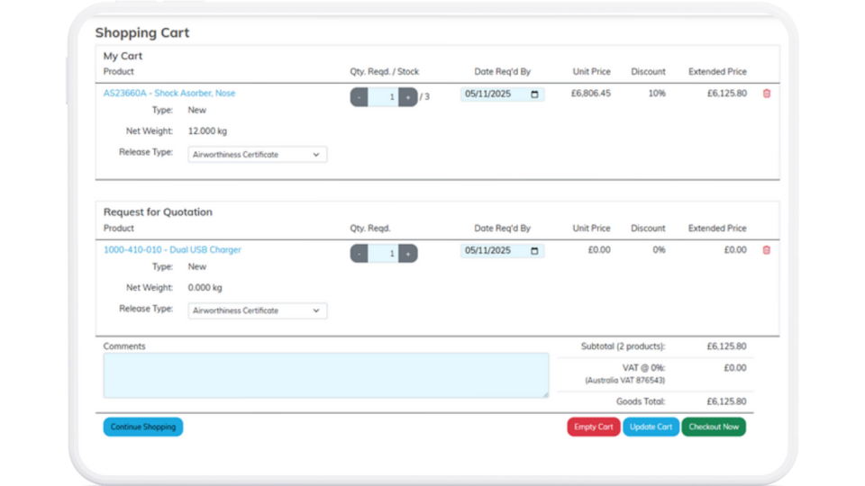Viewport: 865px width, 486px height.
Task: Decrease Dual USB Charger quantity with minus
Action: pos(359,254)
